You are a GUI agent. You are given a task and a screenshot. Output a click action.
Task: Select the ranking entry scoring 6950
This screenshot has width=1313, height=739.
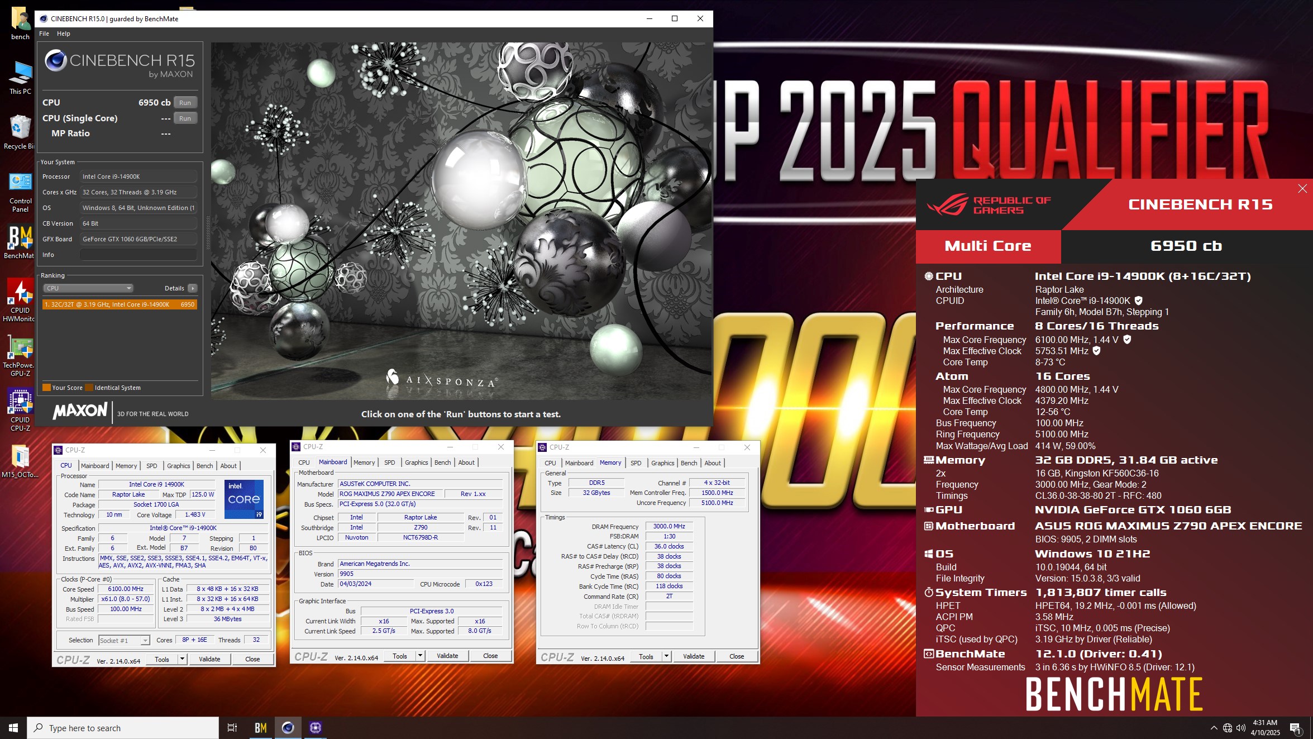pos(120,304)
